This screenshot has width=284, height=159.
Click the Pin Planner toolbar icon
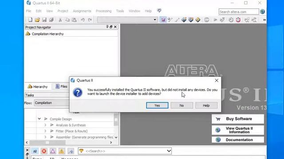(x=191, y=19)
